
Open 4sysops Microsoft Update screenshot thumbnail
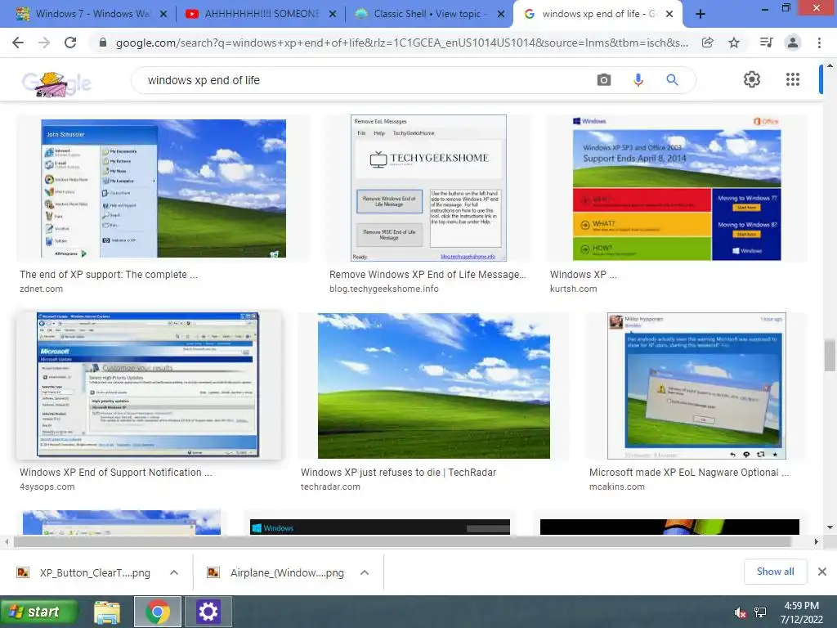click(x=148, y=385)
